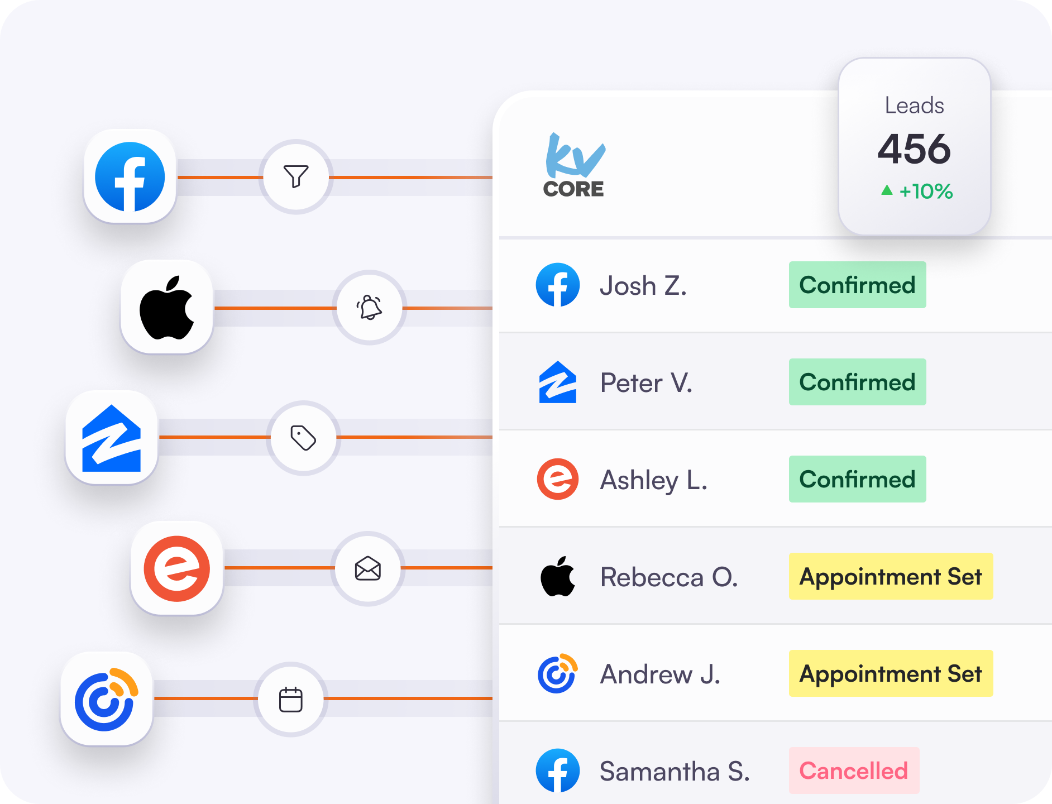Click Samantha S.'s Cancelled status badge
The width and height of the screenshot is (1052, 804).
(x=854, y=770)
